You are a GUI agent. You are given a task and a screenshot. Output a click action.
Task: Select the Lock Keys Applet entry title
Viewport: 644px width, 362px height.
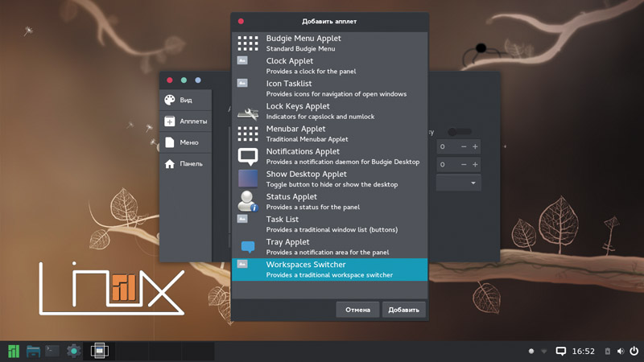[x=298, y=106]
